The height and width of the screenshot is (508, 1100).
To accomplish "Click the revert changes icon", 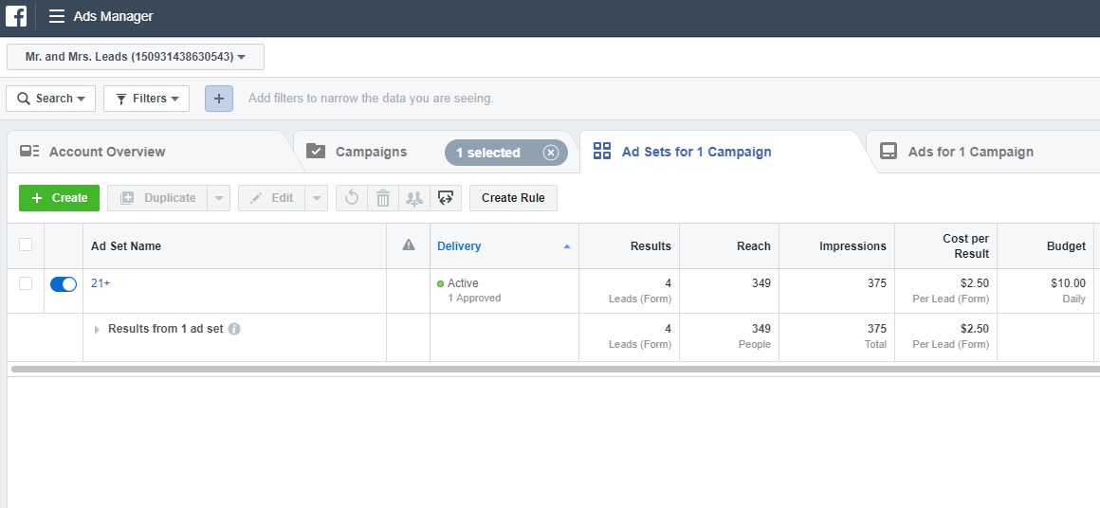I will [352, 198].
